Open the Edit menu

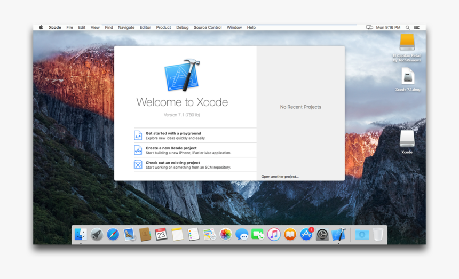[82, 27]
